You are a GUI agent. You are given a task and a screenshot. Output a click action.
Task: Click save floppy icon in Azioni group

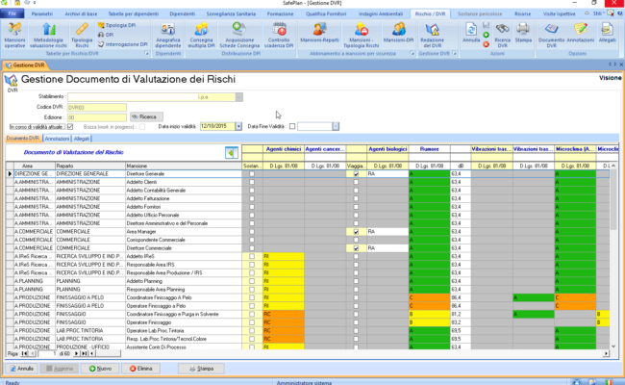click(486, 26)
